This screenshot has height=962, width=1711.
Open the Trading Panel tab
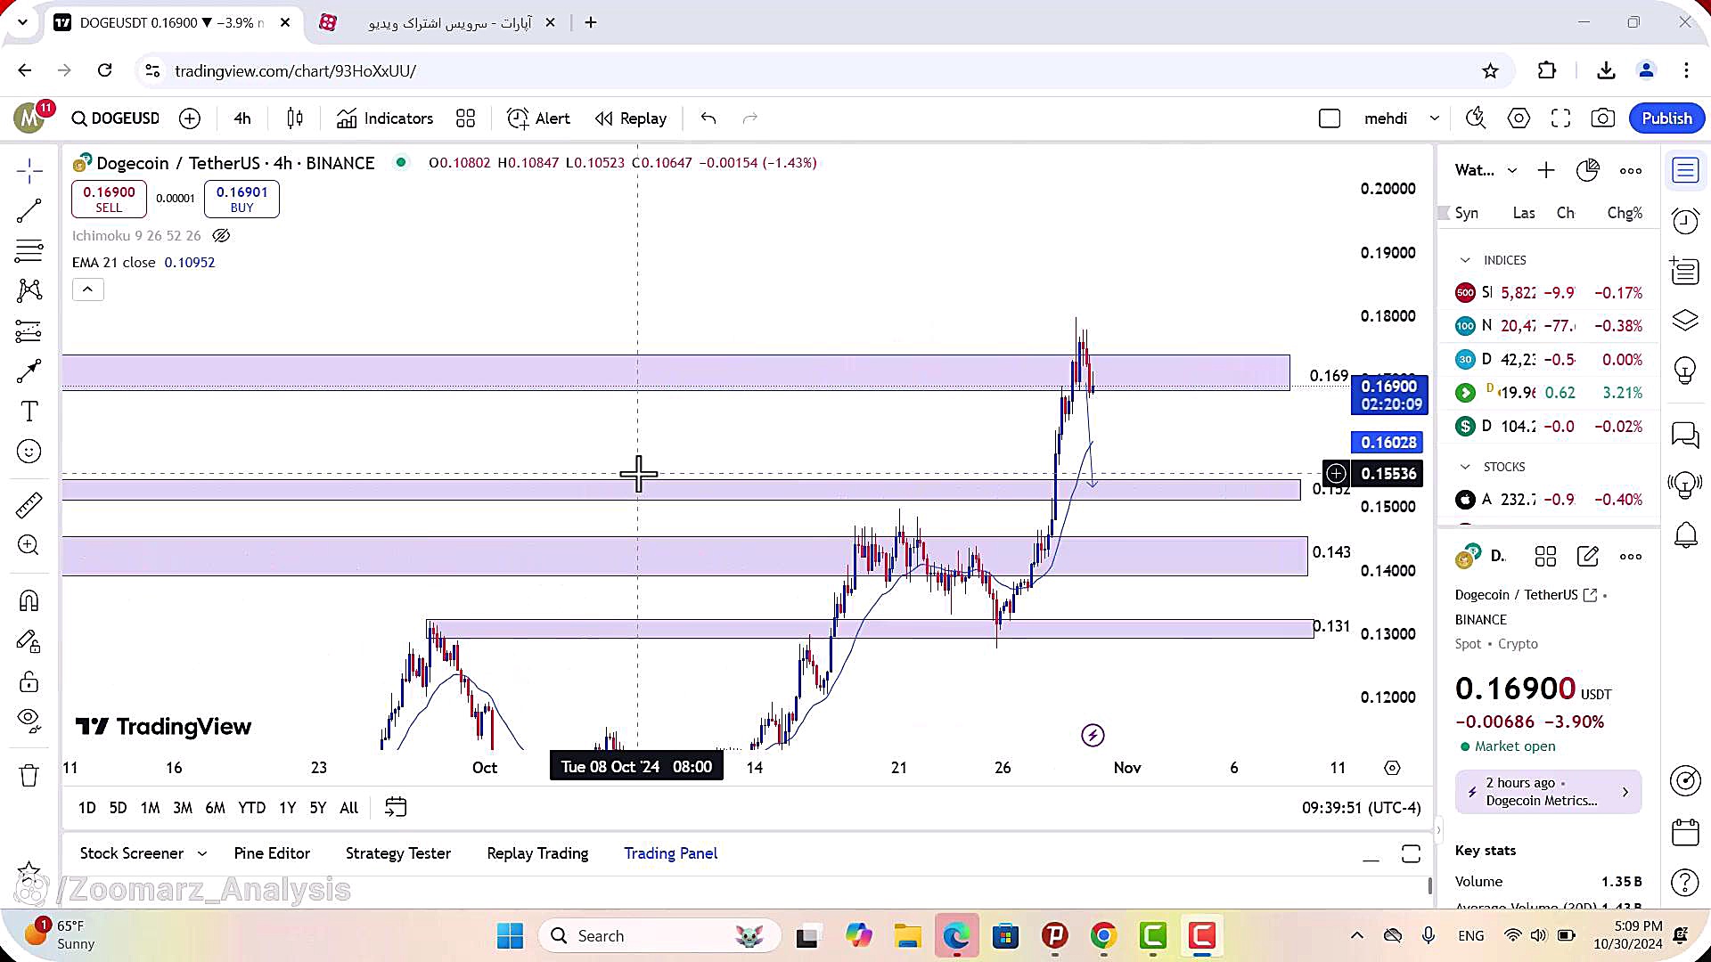(670, 853)
